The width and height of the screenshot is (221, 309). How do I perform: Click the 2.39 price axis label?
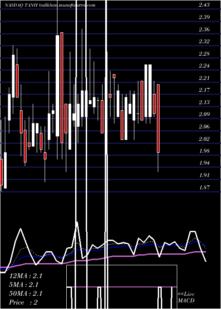(x=204, y=17)
